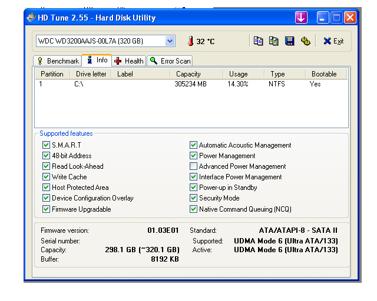
Task: Click the thermometer temperature icon
Action: click(x=190, y=41)
